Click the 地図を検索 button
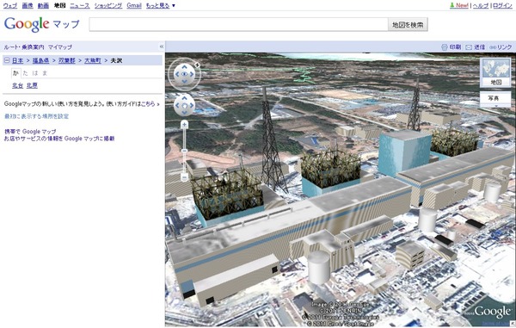Image resolution: width=516 pixels, height=328 pixels. tap(408, 25)
